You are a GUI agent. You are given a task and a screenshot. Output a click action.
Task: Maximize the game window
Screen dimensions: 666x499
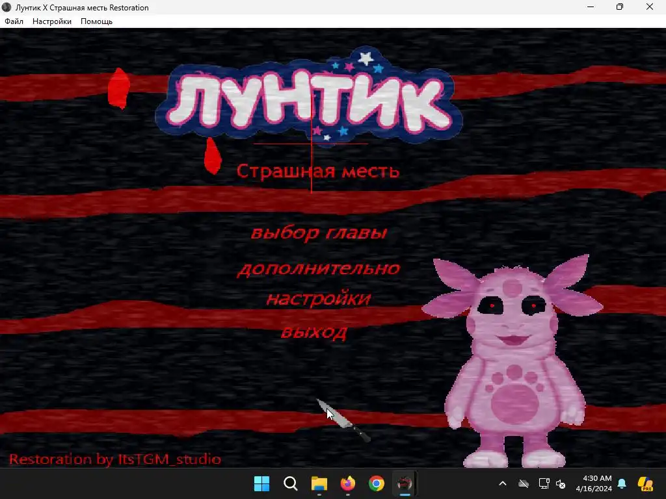pos(620,6)
